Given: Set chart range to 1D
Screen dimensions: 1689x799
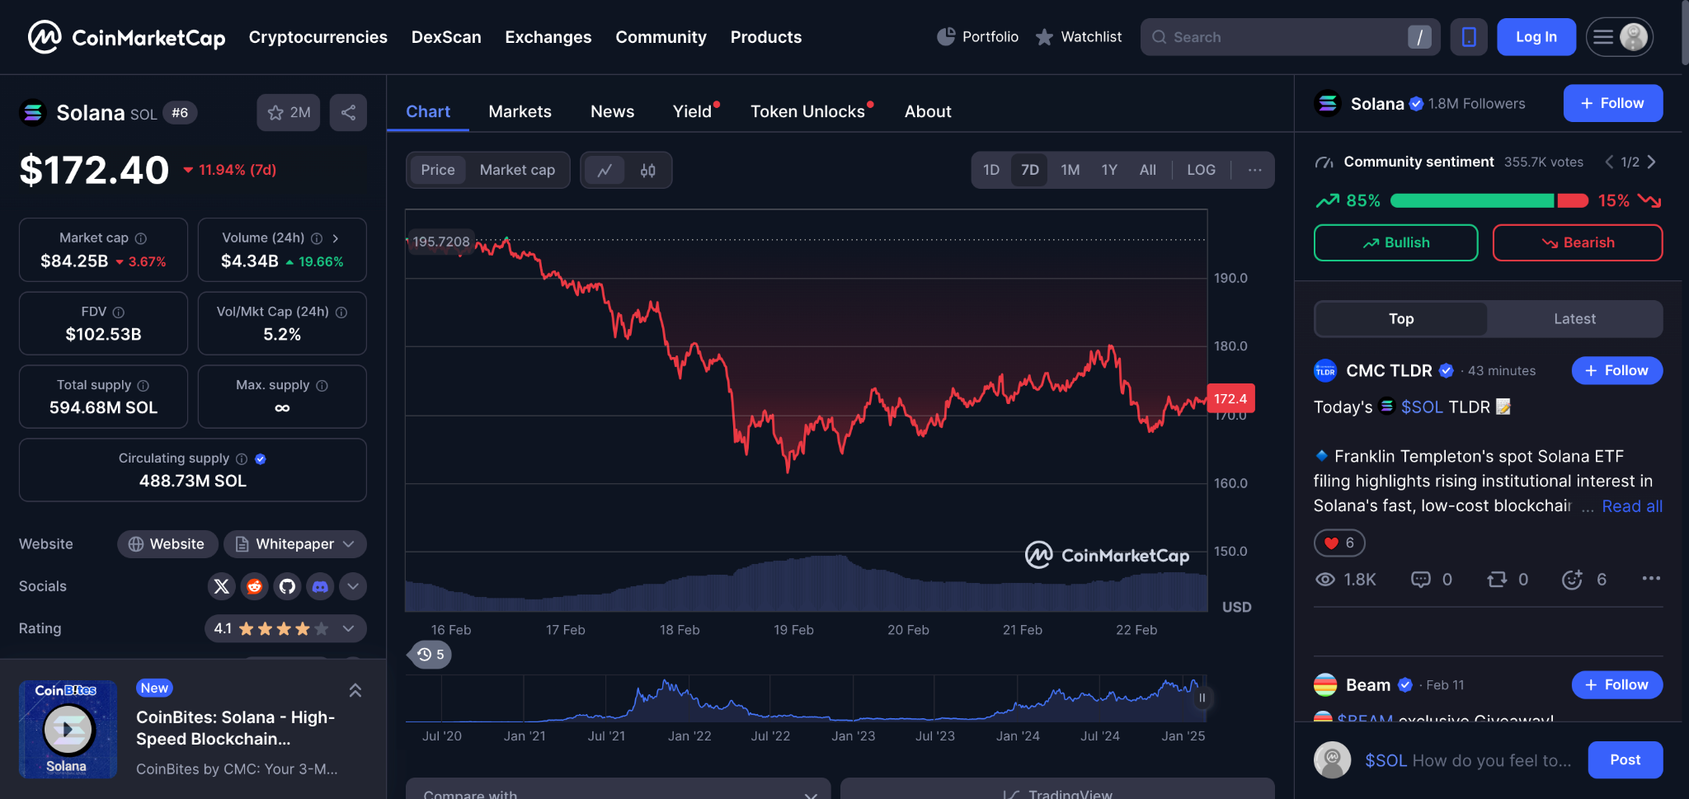Looking at the screenshot, I should [991, 170].
